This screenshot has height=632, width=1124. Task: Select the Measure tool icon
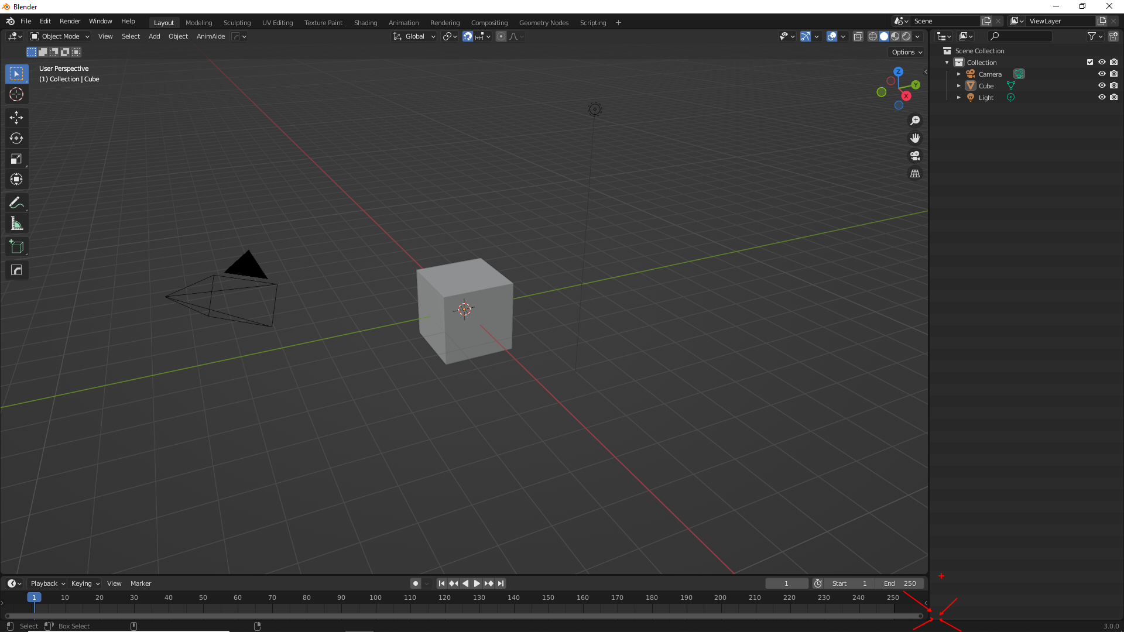point(17,224)
